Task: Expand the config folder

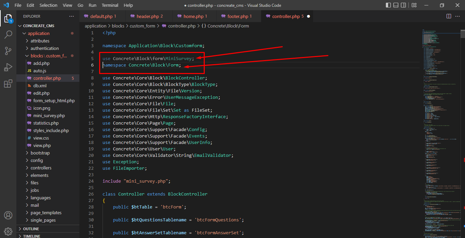Action: pos(48,160)
